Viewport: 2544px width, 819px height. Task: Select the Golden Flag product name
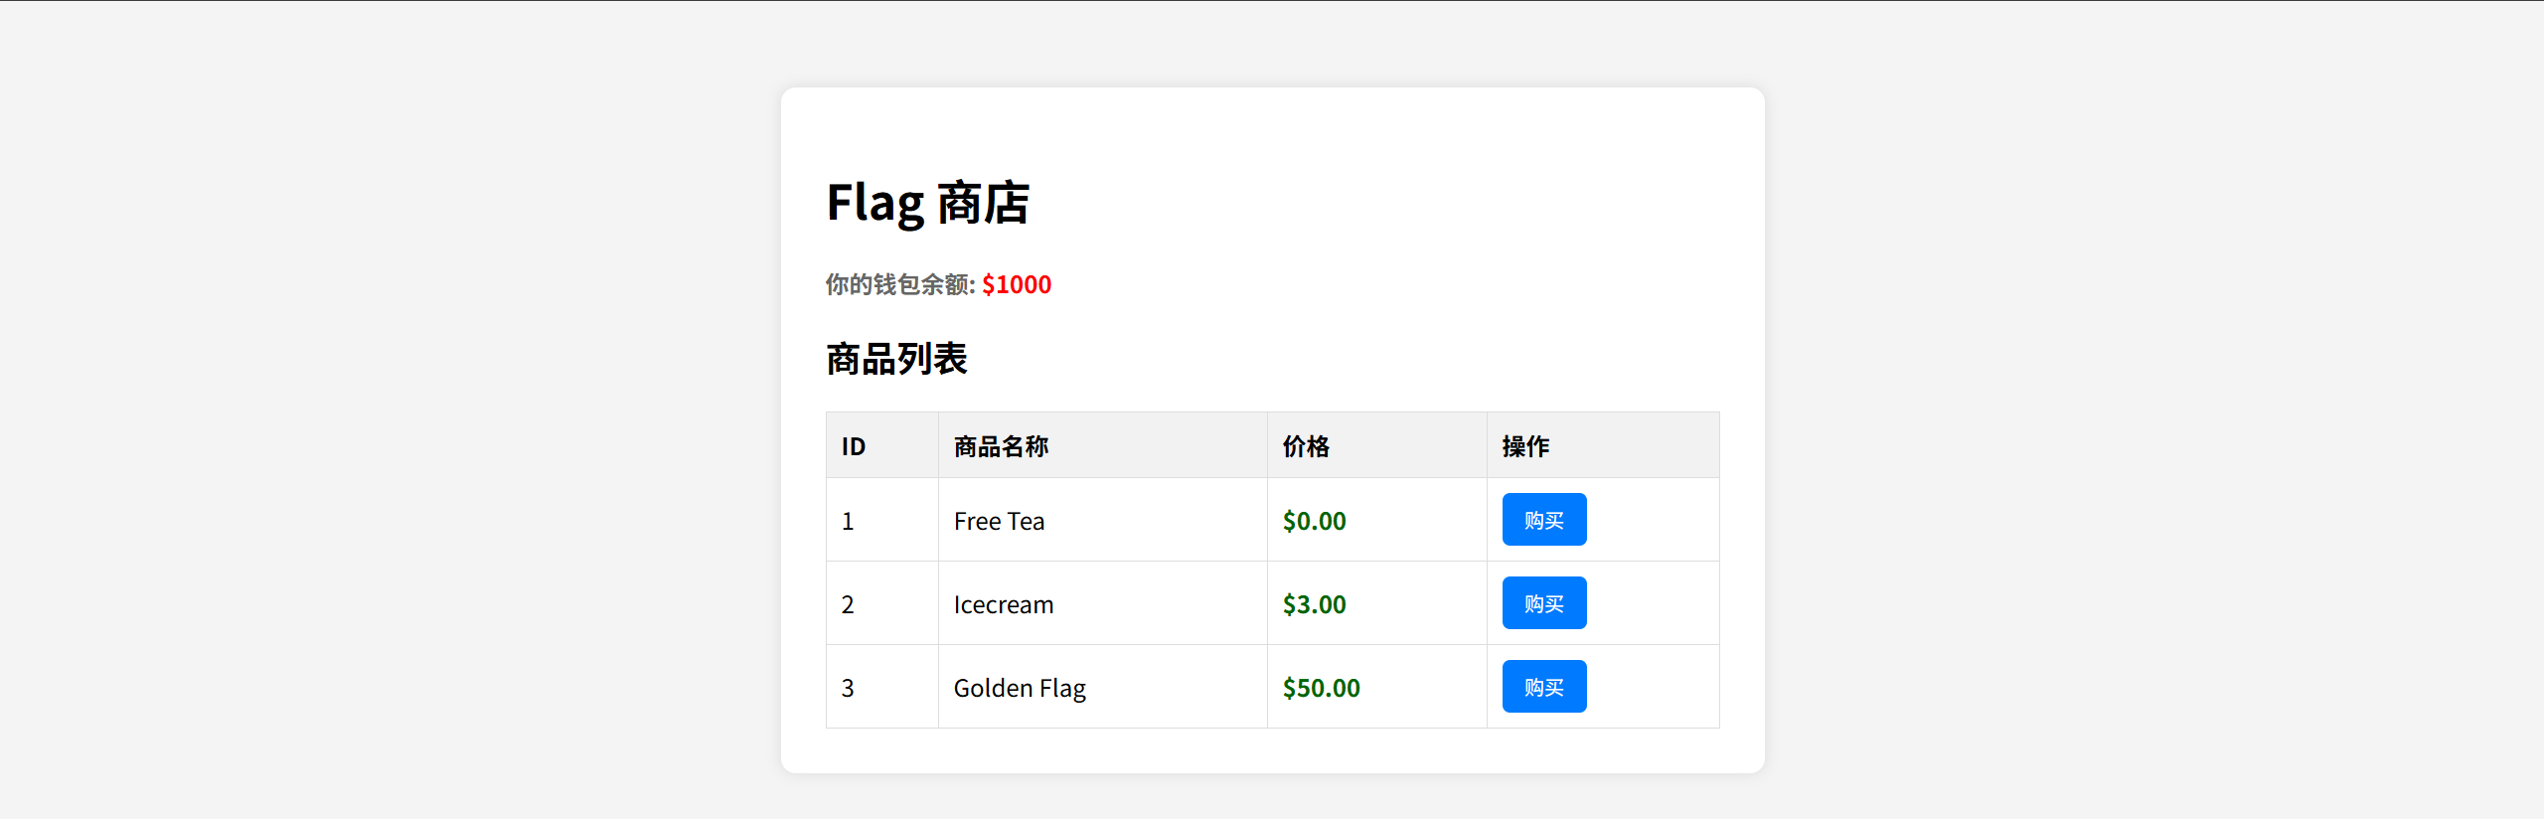point(1020,688)
